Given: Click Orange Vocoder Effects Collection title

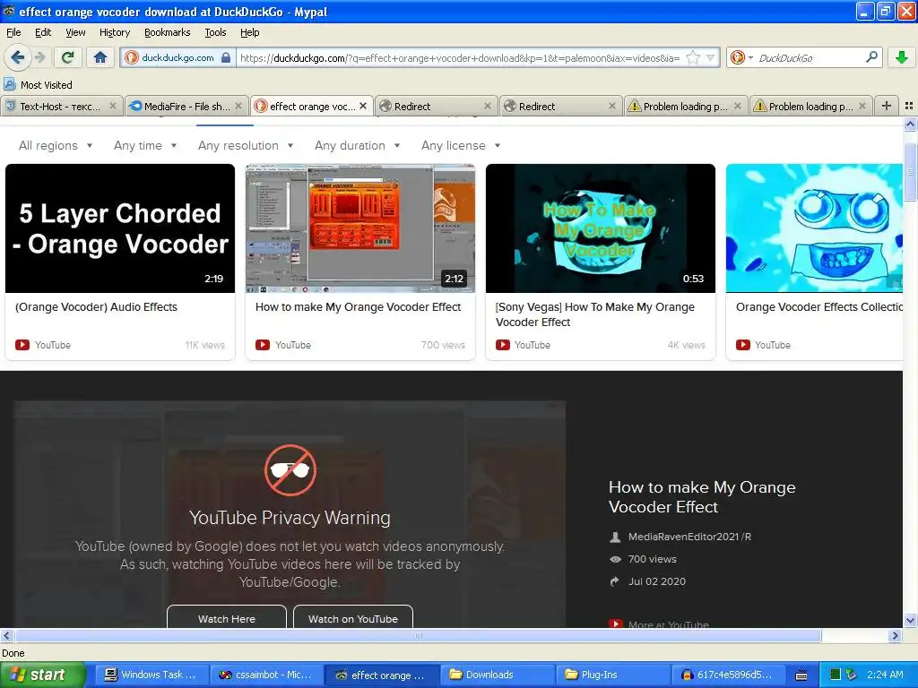Looking at the screenshot, I should [819, 307].
